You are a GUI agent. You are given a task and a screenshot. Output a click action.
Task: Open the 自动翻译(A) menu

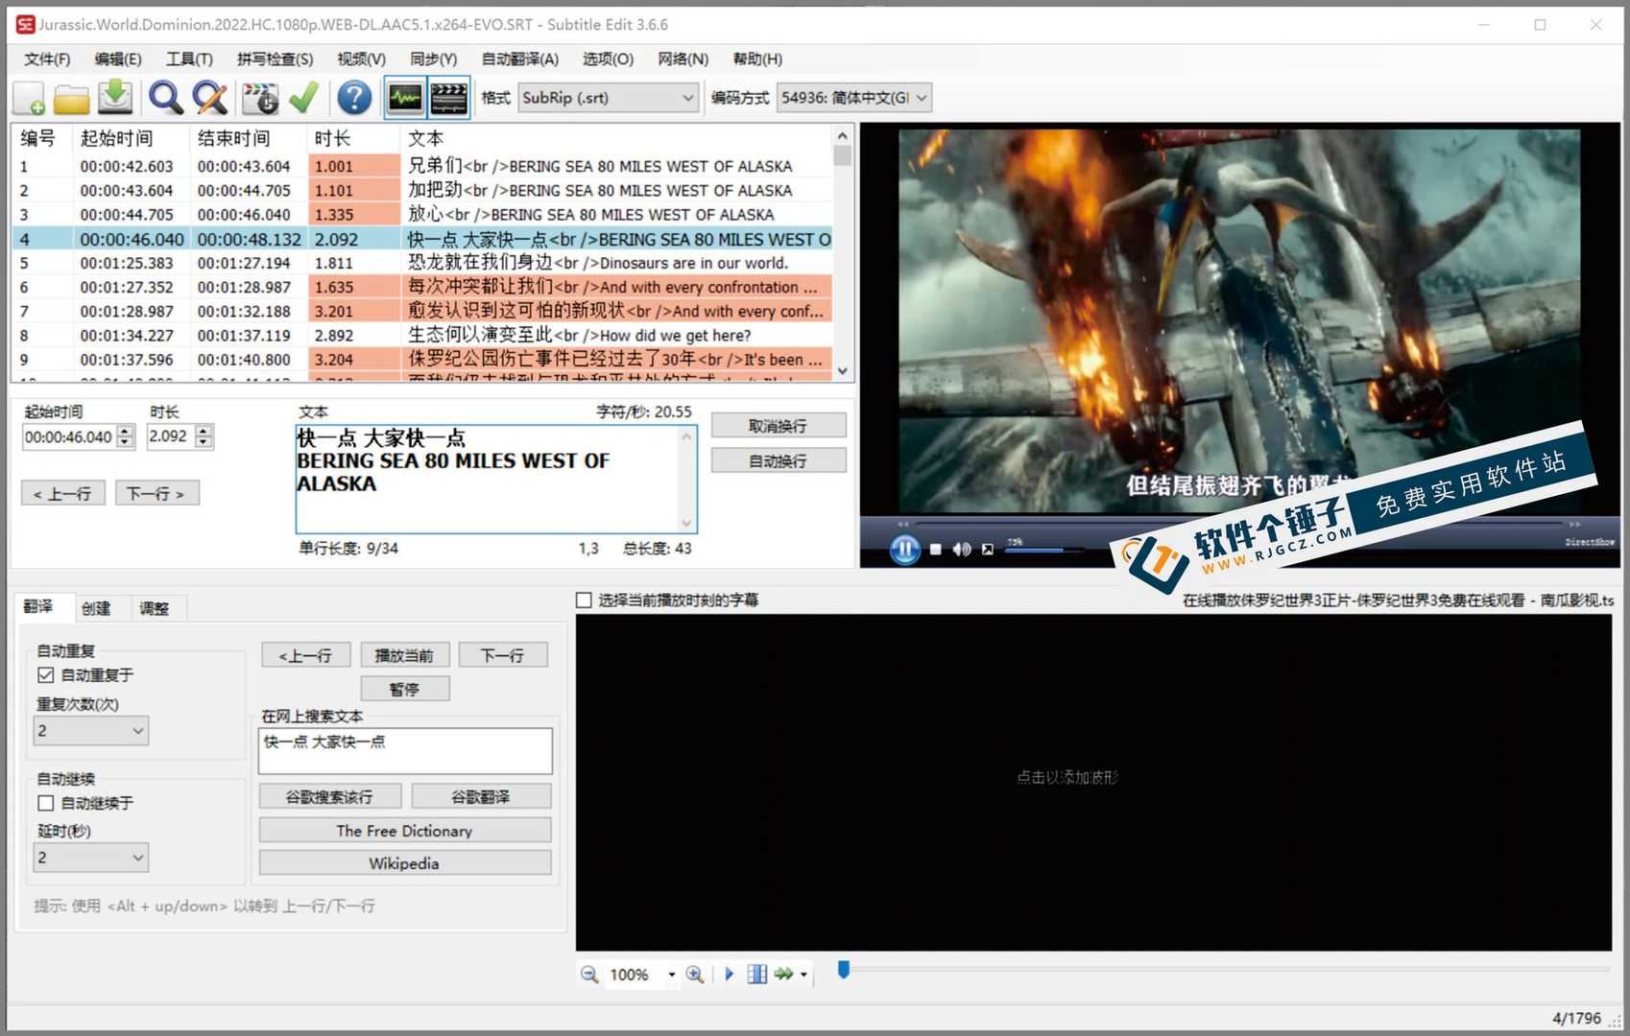coord(519,59)
